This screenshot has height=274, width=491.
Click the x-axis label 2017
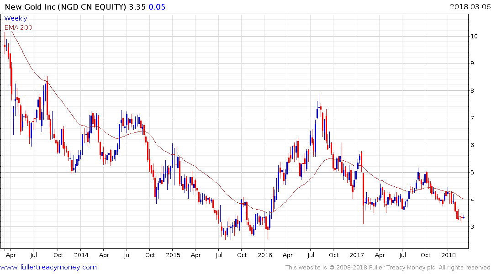tap(357, 255)
